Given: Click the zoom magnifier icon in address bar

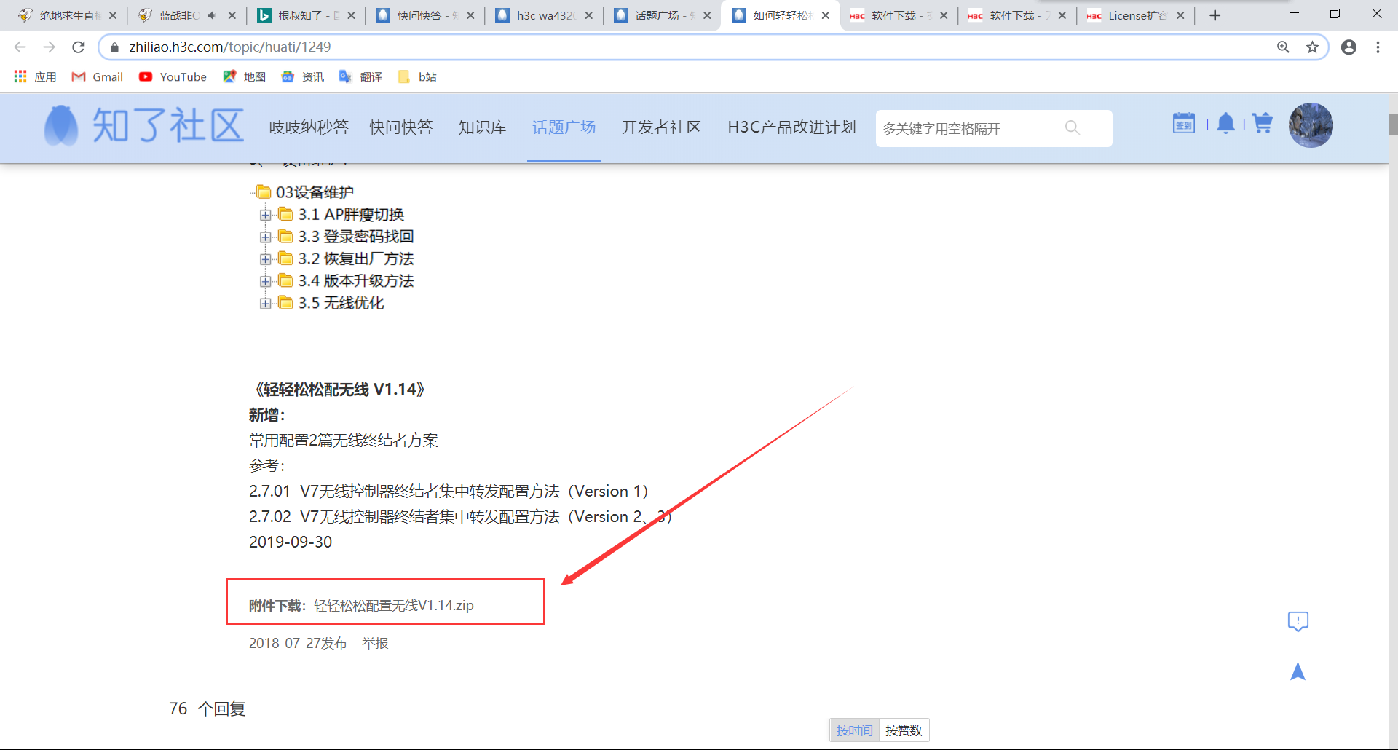Looking at the screenshot, I should pyautogui.click(x=1283, y=47).
